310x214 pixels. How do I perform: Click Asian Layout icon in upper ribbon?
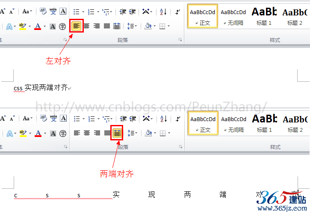click(x=146, y=12)
